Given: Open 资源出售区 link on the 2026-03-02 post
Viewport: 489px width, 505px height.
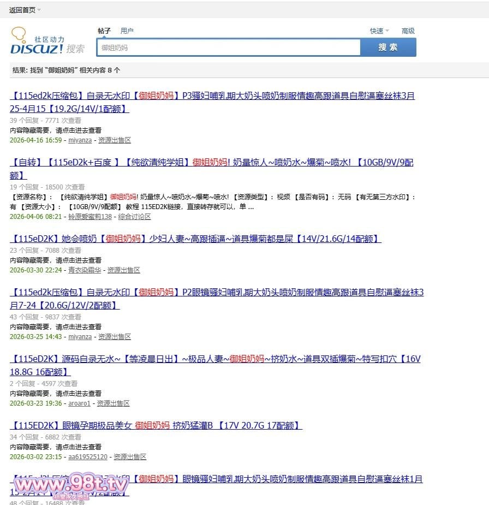Looking at the screenshot, I should click(x=130, y=457).
